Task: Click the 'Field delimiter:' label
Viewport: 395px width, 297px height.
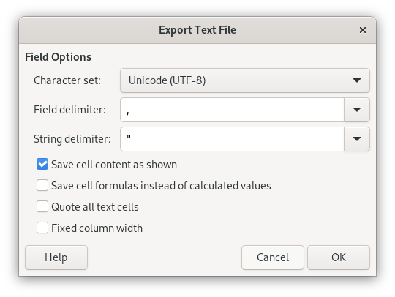Action: (69, 110)
